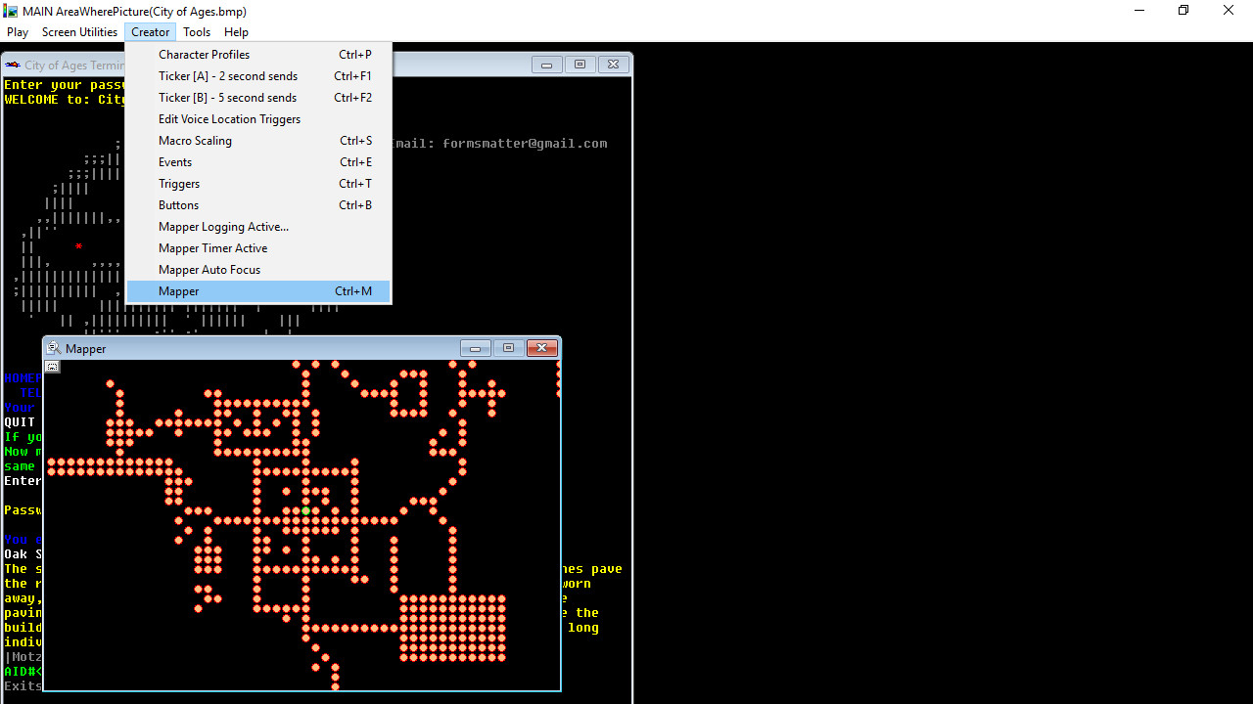Open the Tools menu
Screen dimensions: 1253x704
[196, 31]
